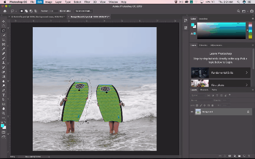
Task: Toggle lock transparent pixels
Action: pos(197,105)
